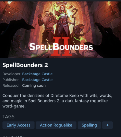Select the Early Access tag
Viewport: 121px width, 137px height.
(18, 125)
